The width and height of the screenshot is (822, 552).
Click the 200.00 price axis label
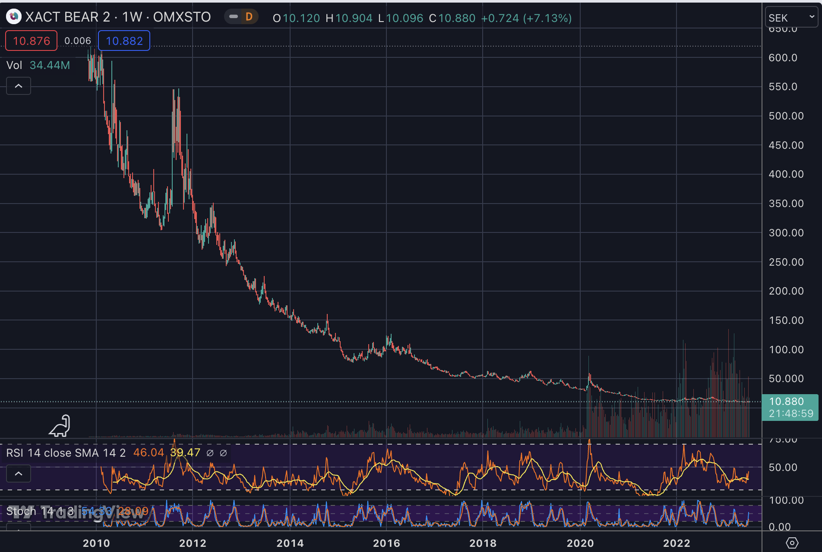point(786,291)
